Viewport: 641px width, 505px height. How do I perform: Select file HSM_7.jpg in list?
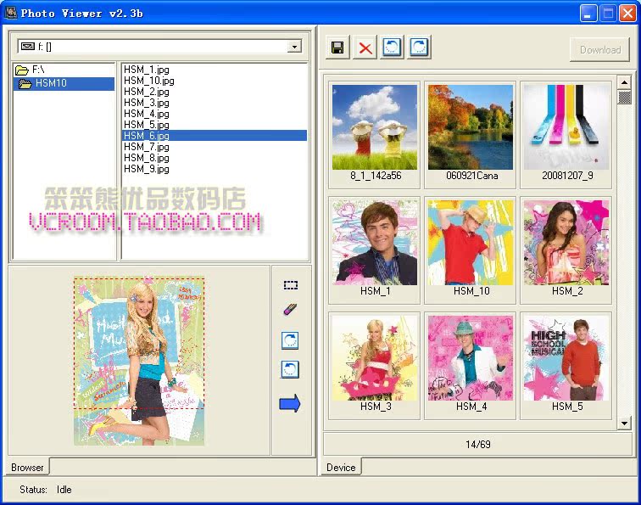tap(147, 147)
